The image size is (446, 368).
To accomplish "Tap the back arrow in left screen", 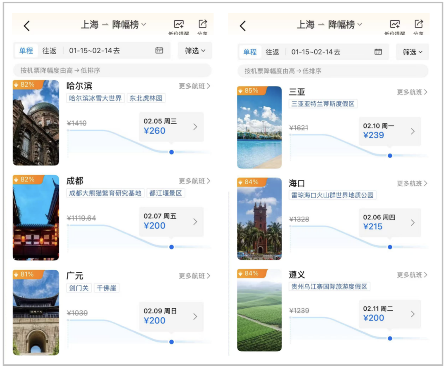I will (26, 26).
